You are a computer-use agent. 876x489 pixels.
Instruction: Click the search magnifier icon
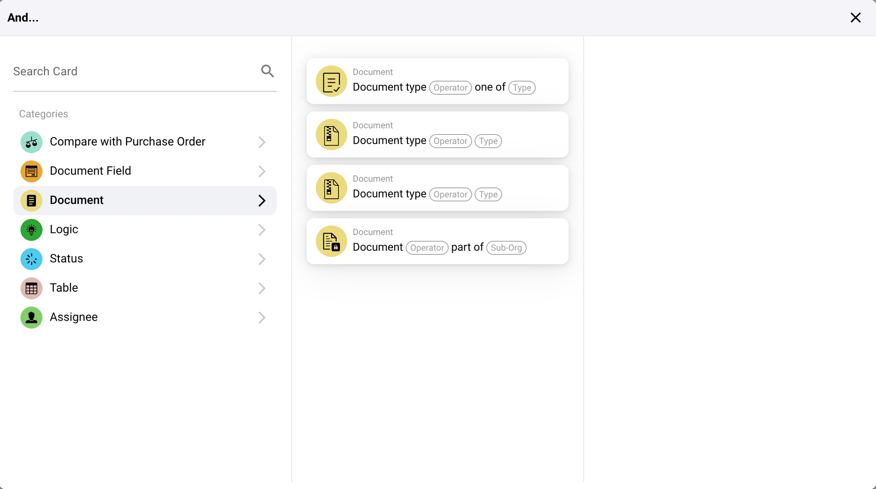[x=267, y=71]
